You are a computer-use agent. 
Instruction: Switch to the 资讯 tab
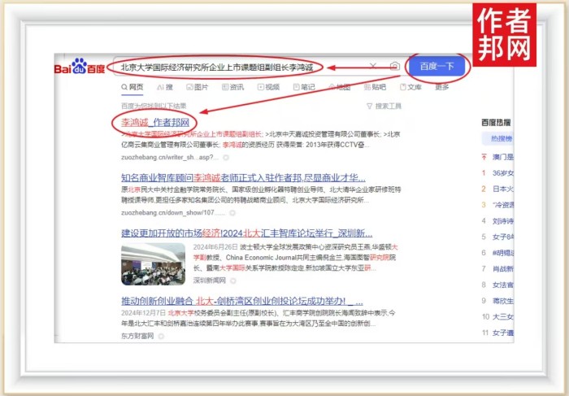(x=234, y=87)
